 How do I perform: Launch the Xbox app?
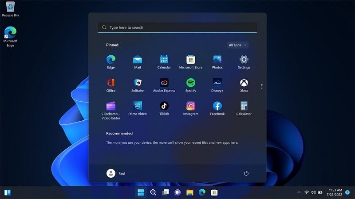(x=244, y=85)
